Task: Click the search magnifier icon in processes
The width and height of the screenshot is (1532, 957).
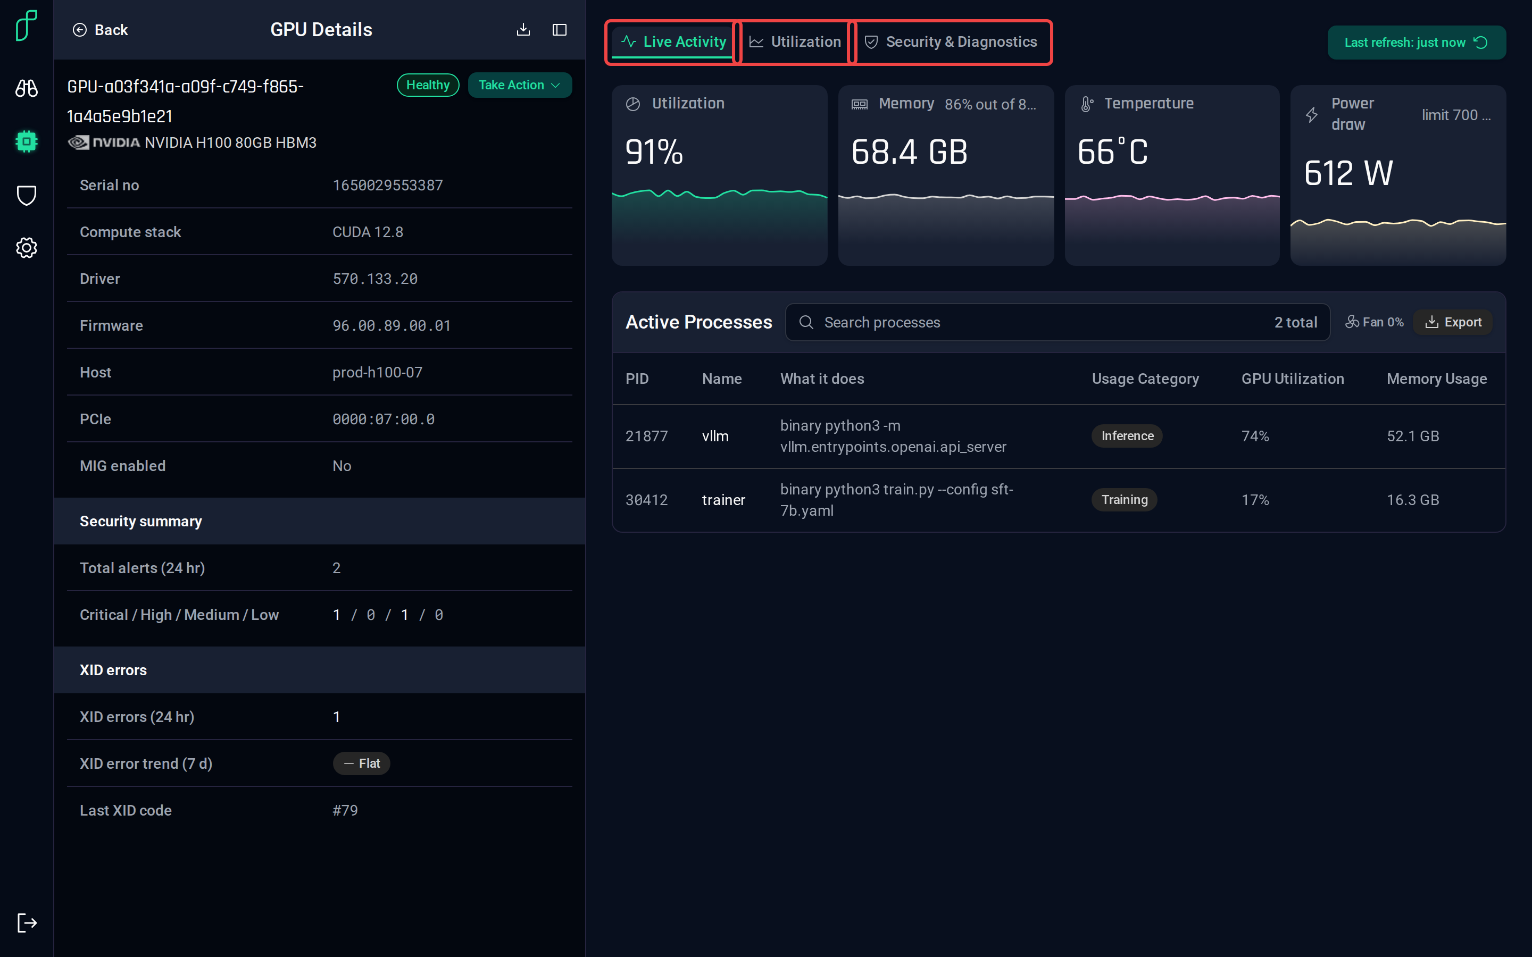Action: pyautogui.click(x=806, y=322)
